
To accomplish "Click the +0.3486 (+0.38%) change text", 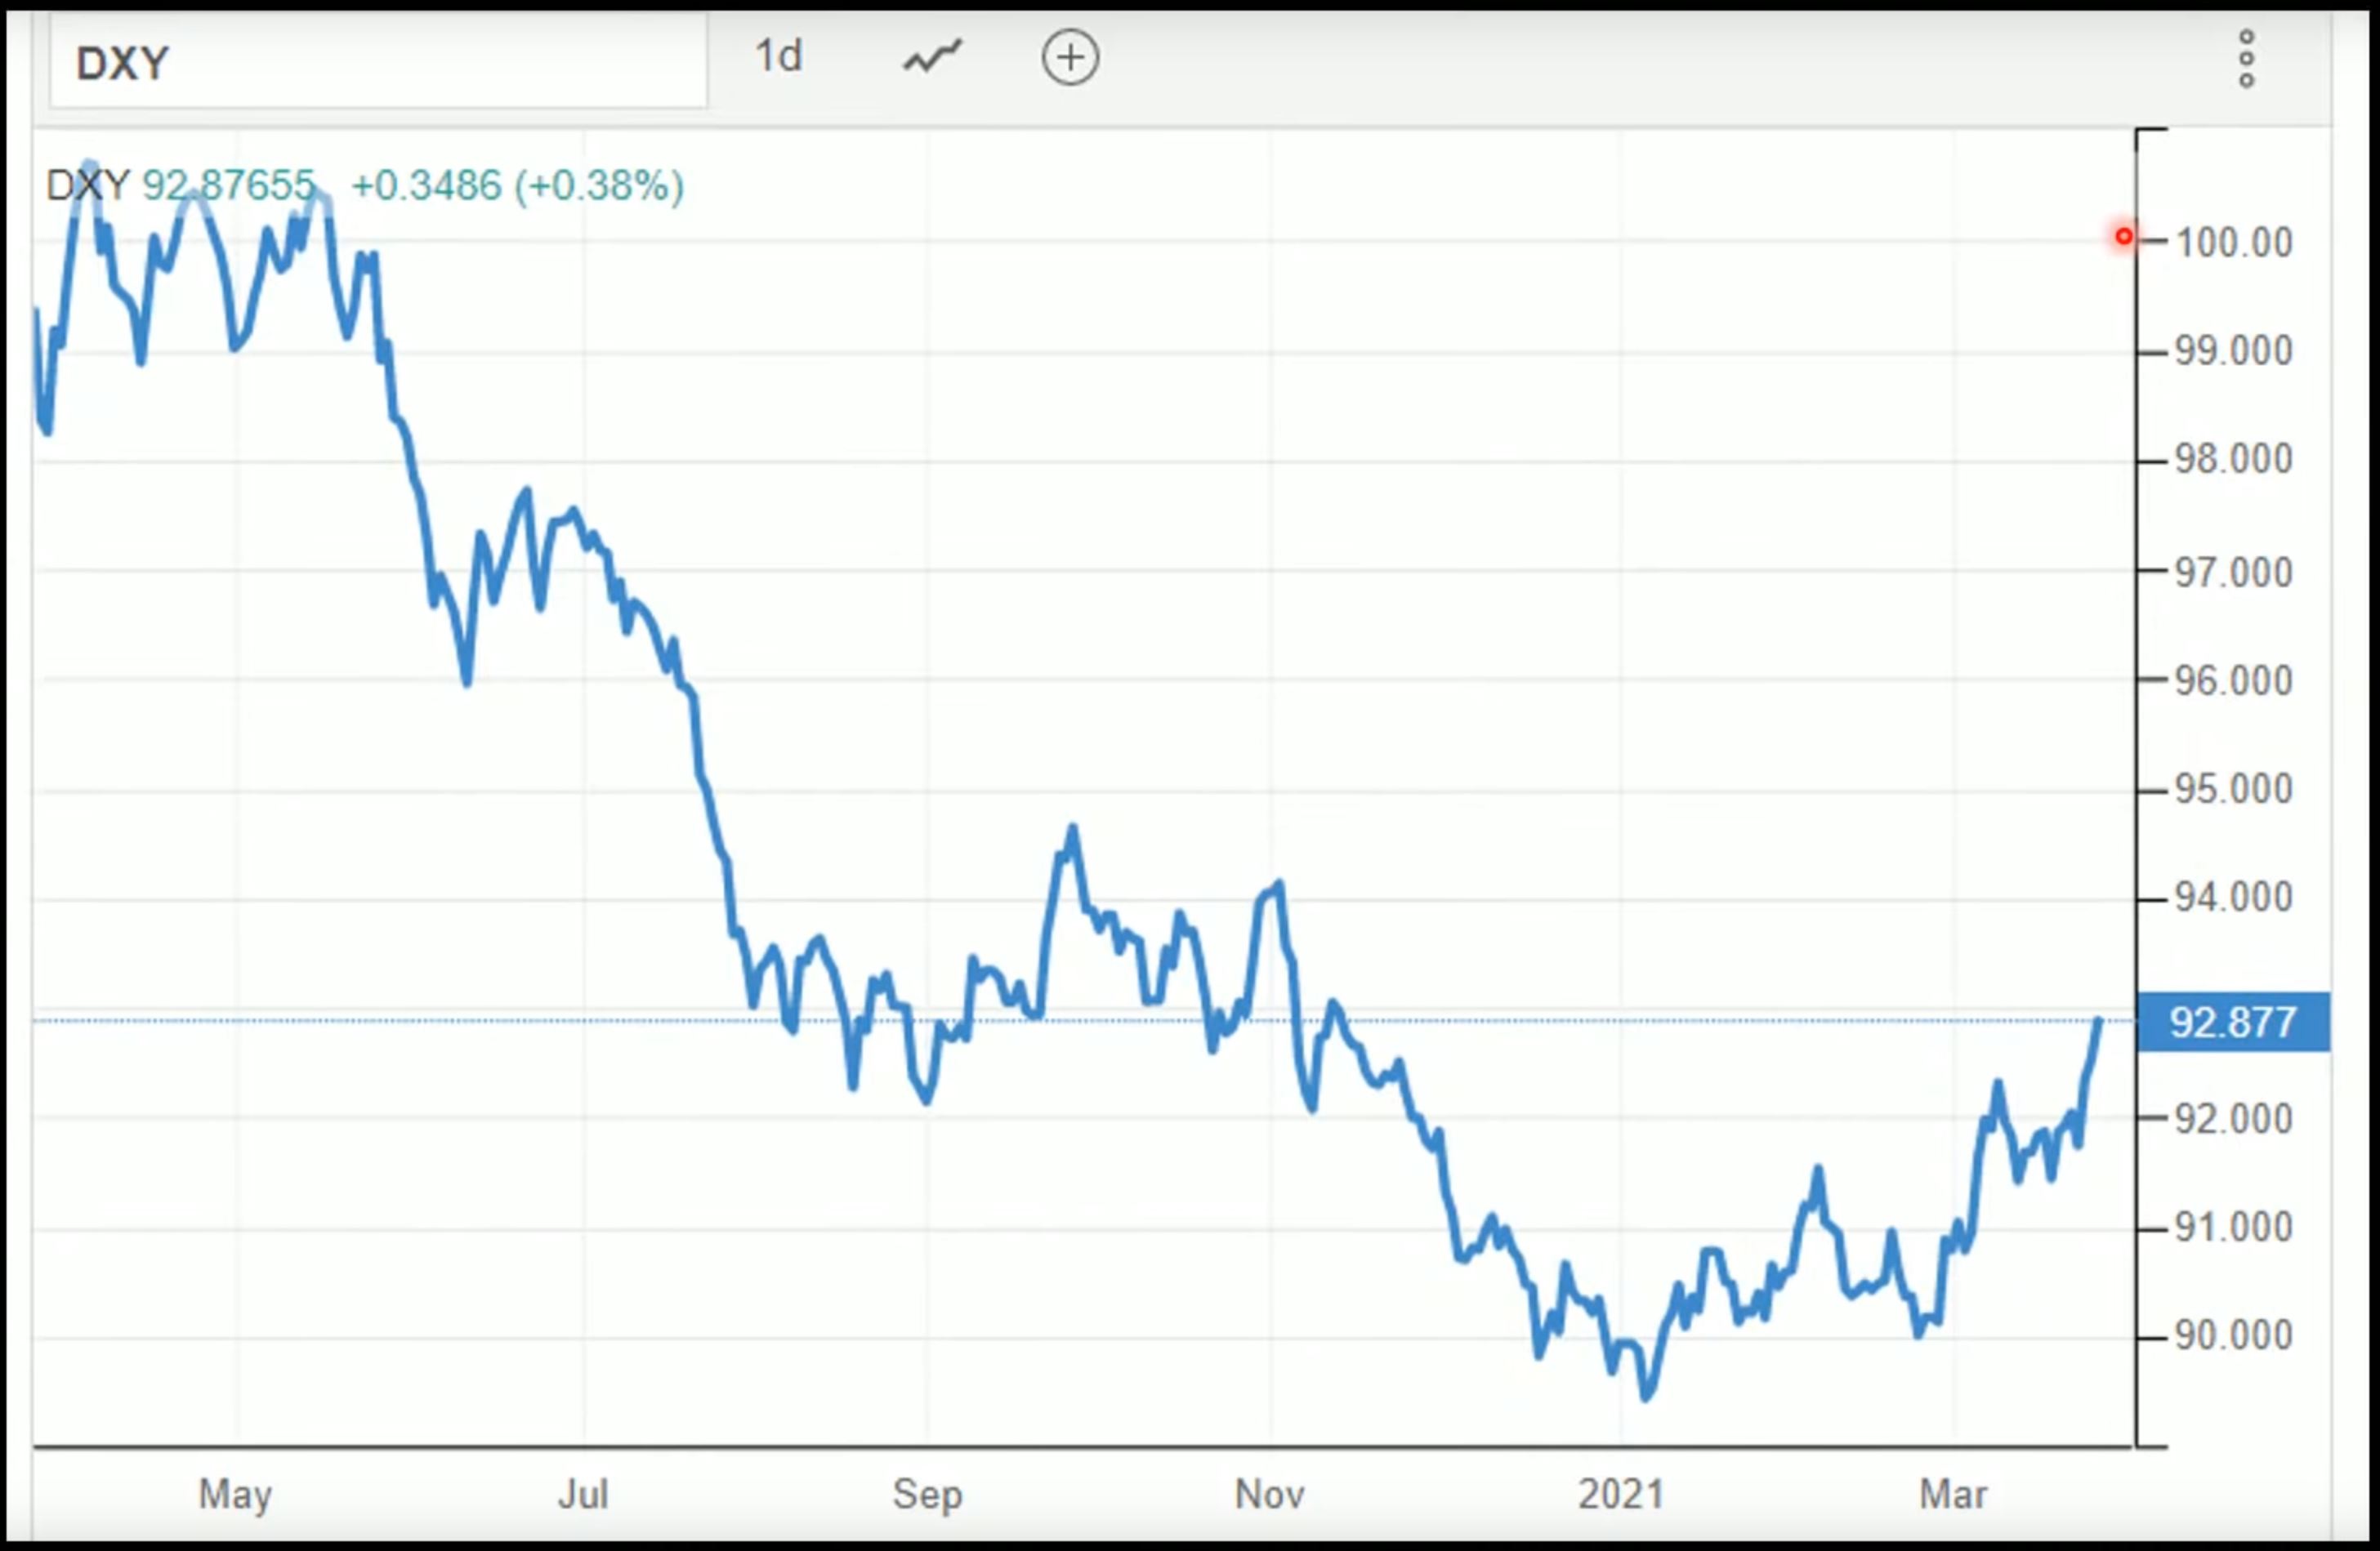I will click(x=517, y=186).
